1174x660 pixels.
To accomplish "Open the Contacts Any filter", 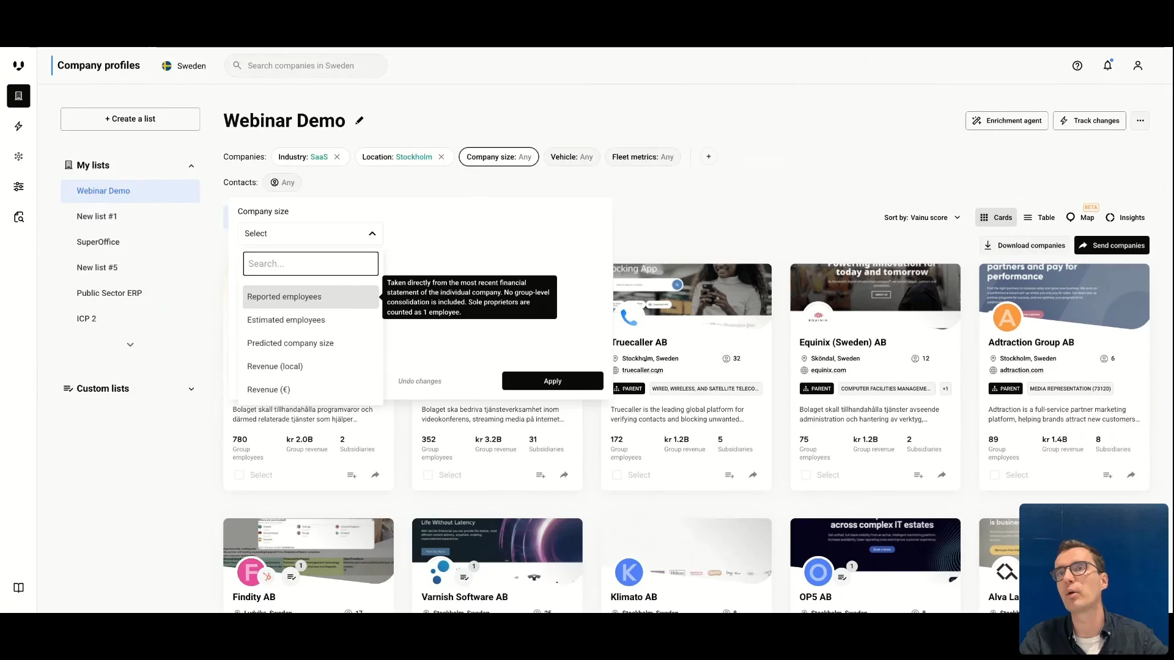I will click(282, 183).
